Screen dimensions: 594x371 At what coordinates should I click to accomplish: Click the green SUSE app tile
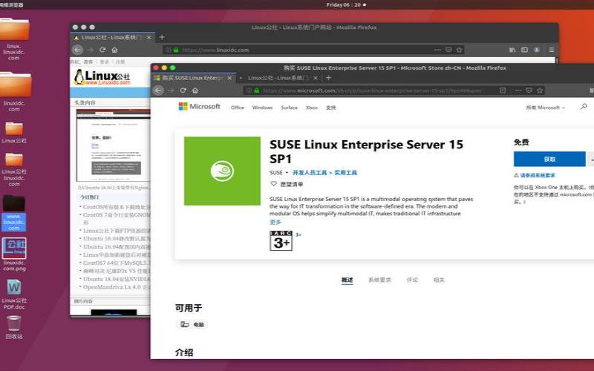coord(222,171)
